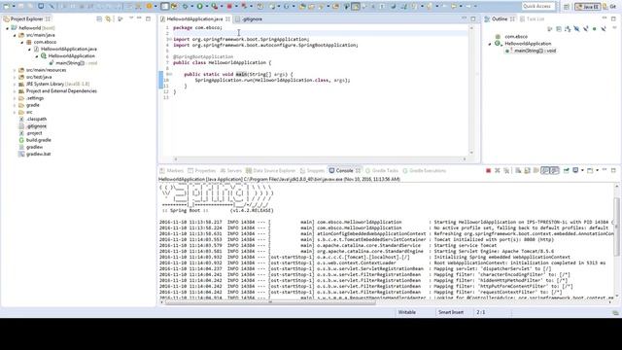Viewport: 622px width, 350px height.
Task: Select the HelloworldApplication.java editor tab
Action: (x=194, y=19)
